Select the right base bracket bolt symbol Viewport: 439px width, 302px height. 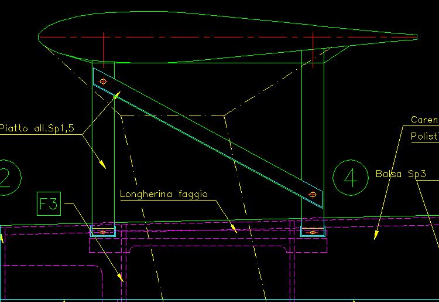313,232
